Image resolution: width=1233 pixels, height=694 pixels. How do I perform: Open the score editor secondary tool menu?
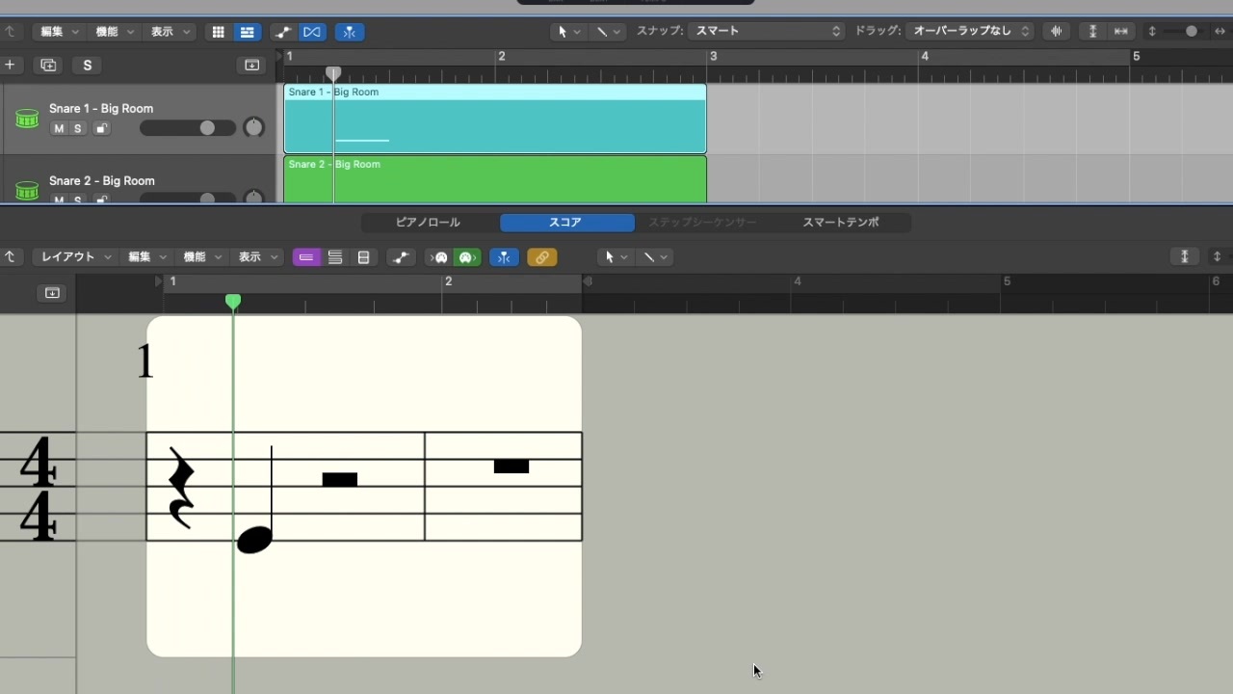pyautogui.click(x=655, y=257)
